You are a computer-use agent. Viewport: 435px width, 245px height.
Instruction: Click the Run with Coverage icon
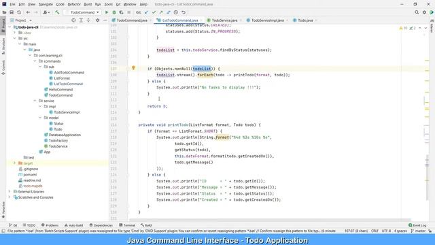121,12
